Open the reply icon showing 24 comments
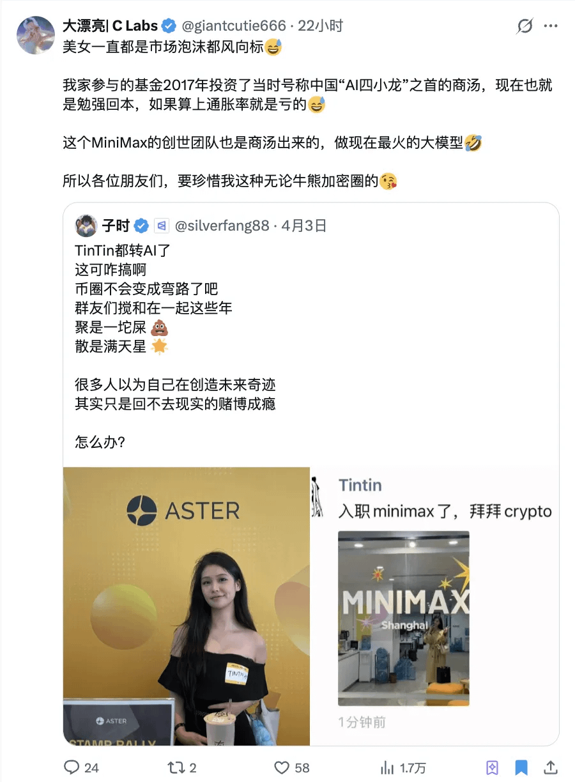This screenshot has width=575, height=782. [72, 767]
